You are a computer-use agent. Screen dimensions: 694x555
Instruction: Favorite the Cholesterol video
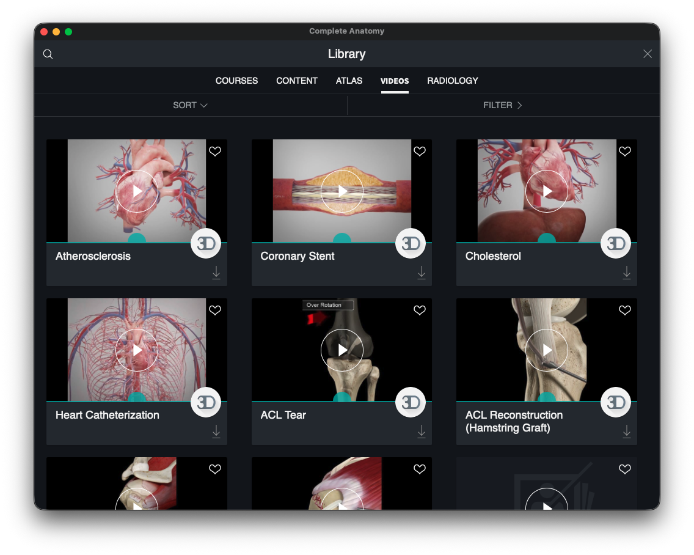coord(625,152)
